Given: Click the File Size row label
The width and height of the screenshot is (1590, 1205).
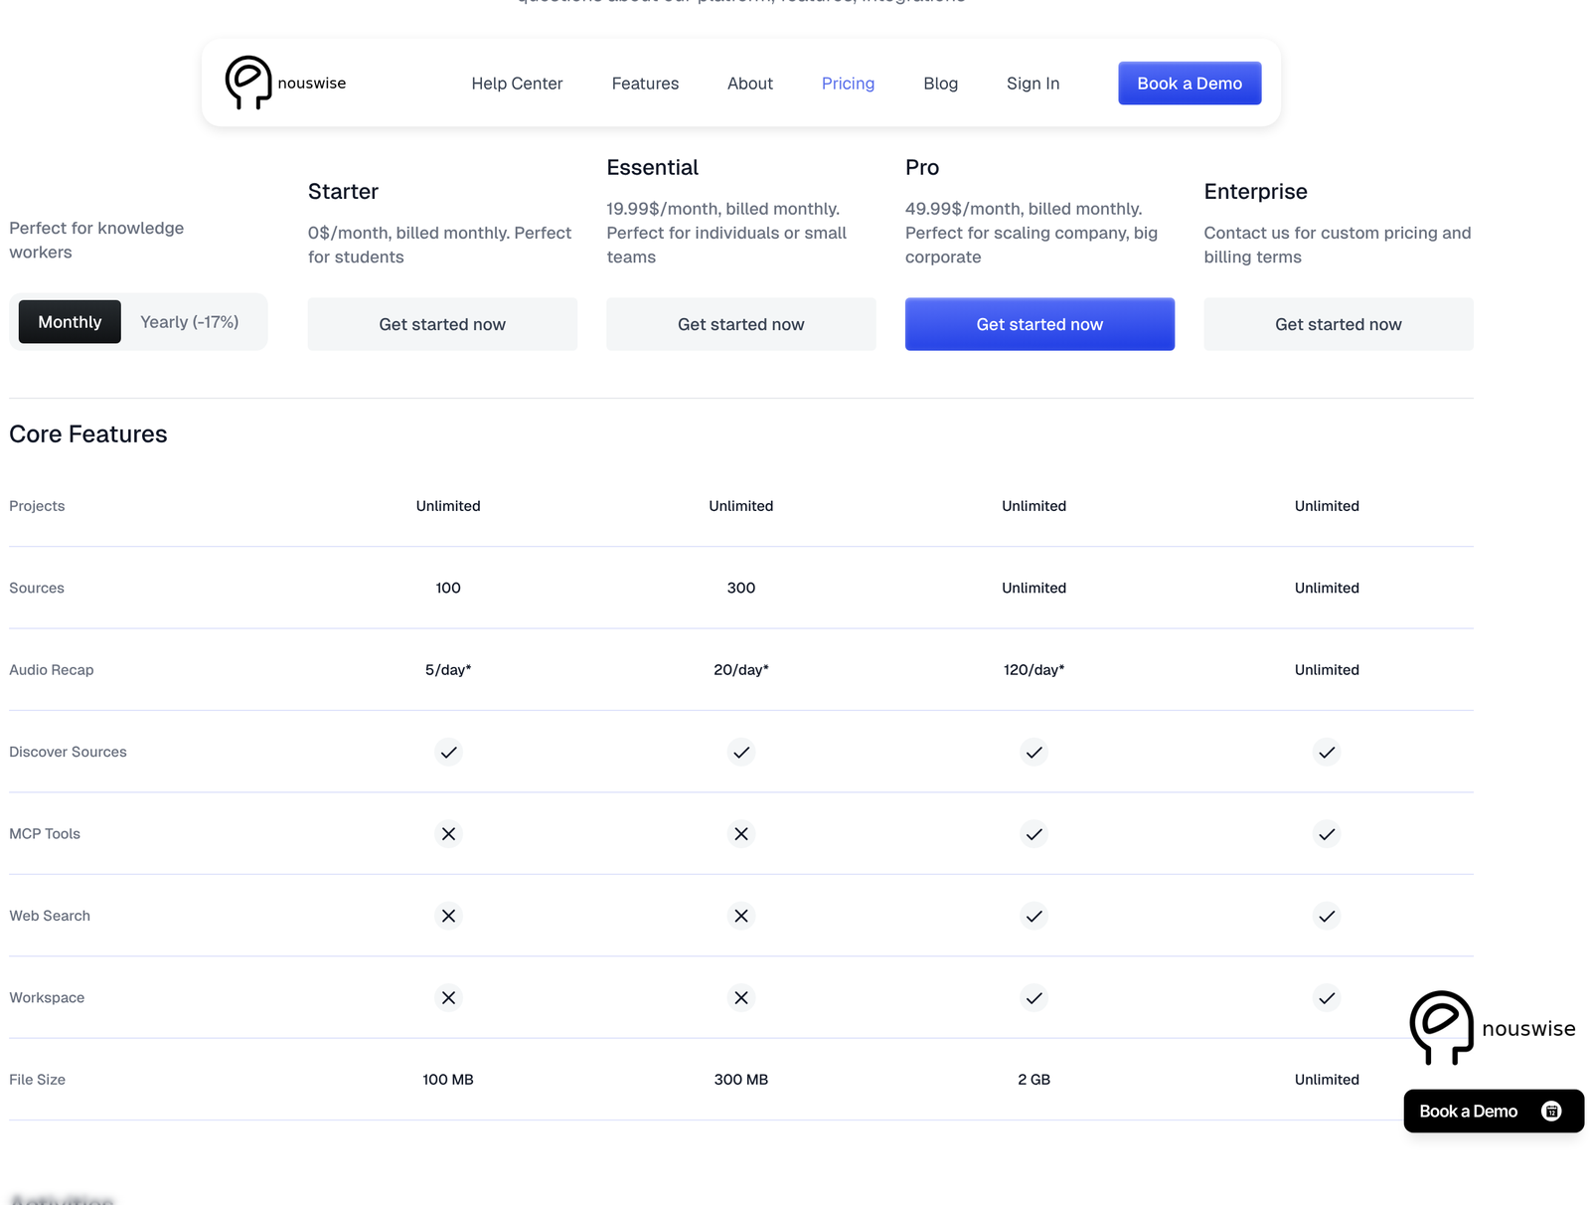Looking at the screenshot, I should tap(37, 1080).
